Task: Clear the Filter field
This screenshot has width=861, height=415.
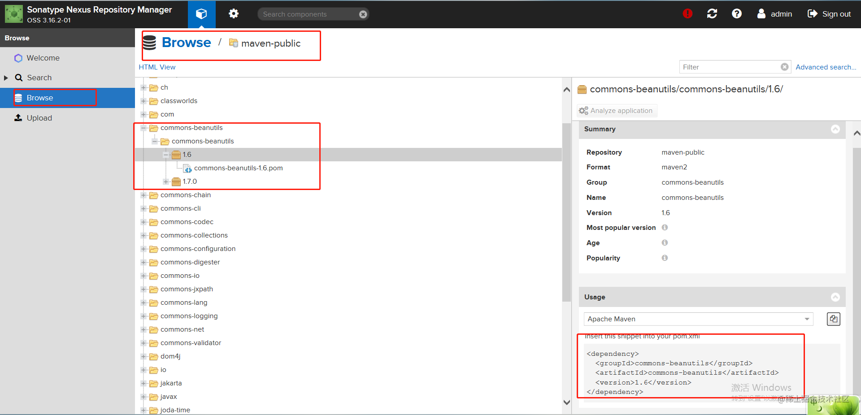Action: pos(784,67)
